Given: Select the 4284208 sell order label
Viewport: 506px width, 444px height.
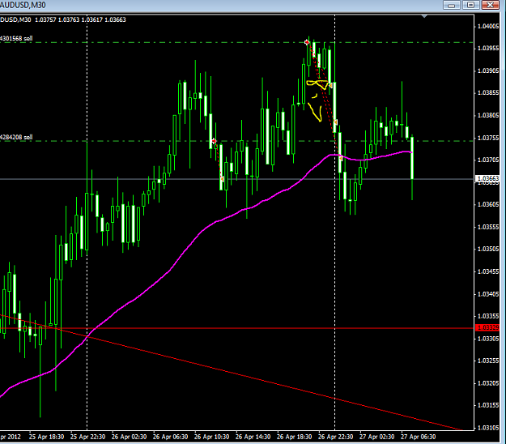Looking at the screenshot, I should 16,137.
